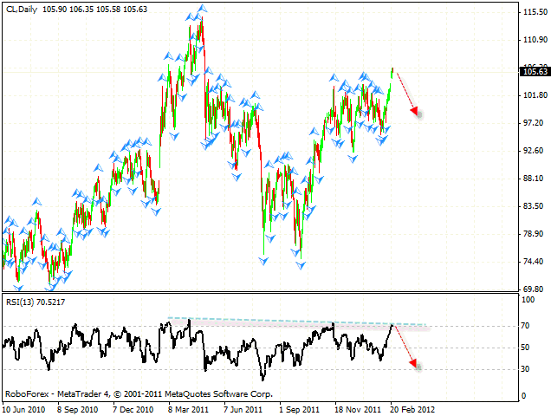Click the 69.80 price axis label
The height and width of the screenshot is (416, 551).
click(x=533, y=289)
